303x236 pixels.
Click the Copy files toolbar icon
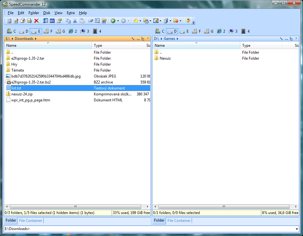pos(23,21)
